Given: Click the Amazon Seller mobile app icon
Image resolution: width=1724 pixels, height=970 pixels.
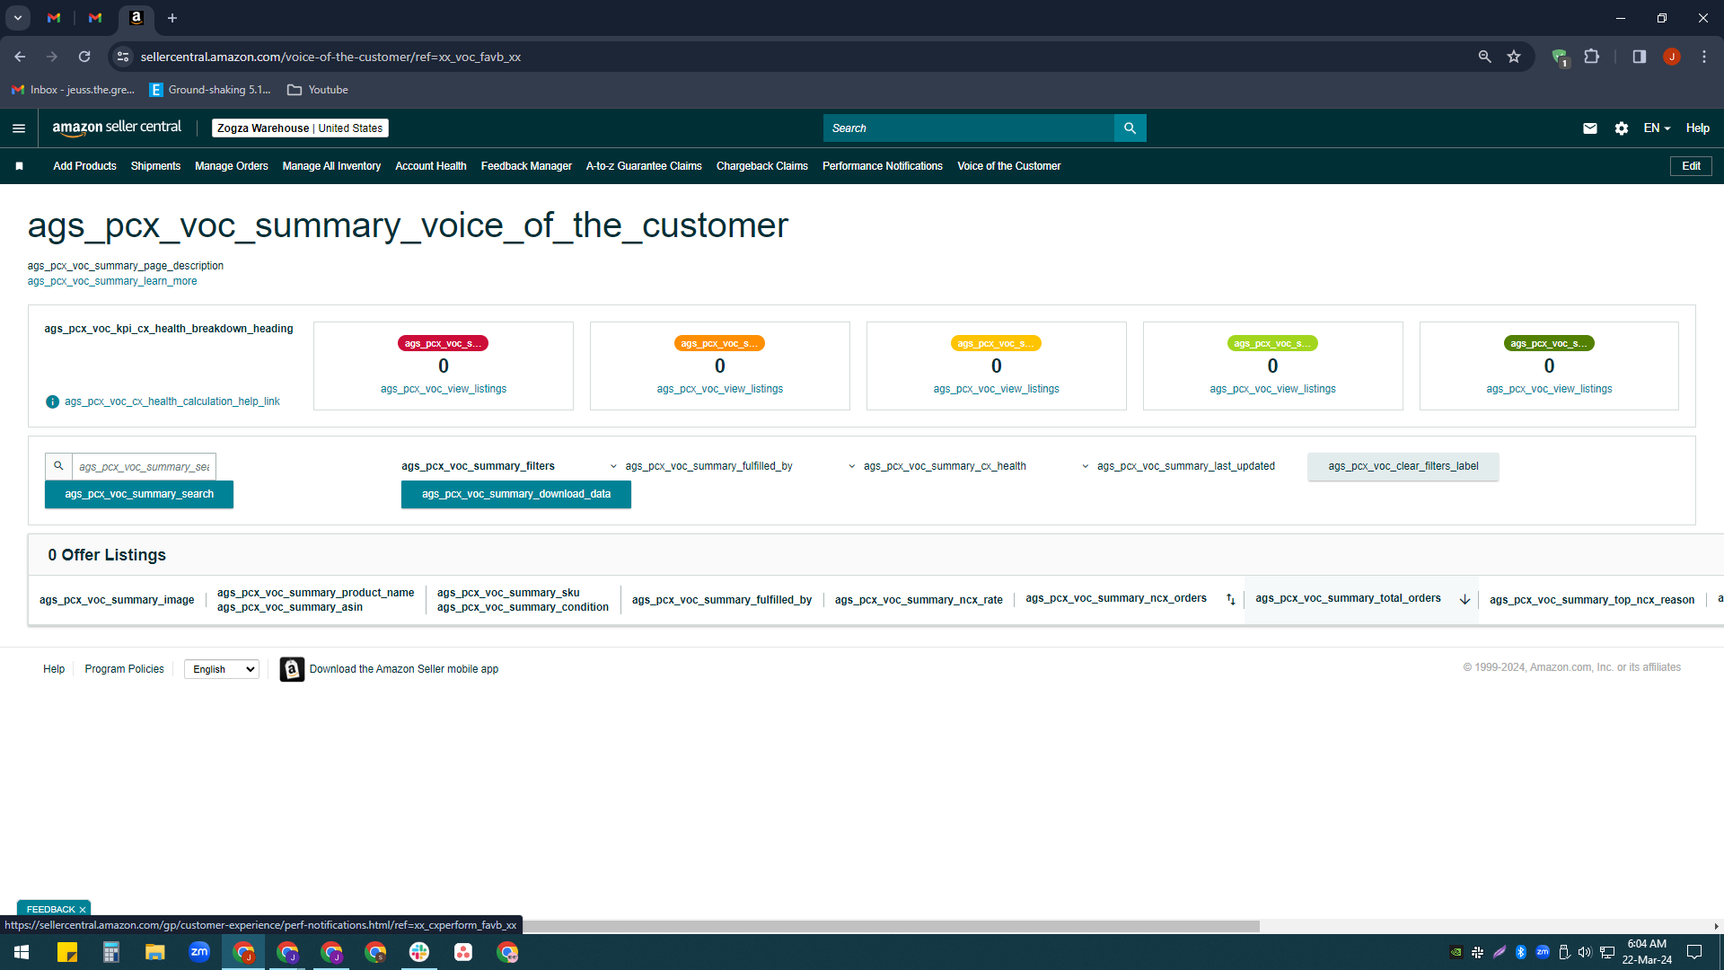Looking at the screenshot, I should point(292,669).
